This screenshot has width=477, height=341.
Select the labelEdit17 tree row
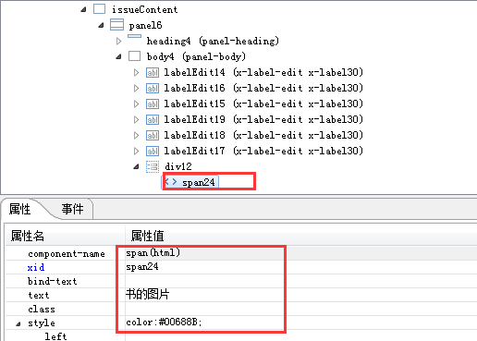point(263,151)
